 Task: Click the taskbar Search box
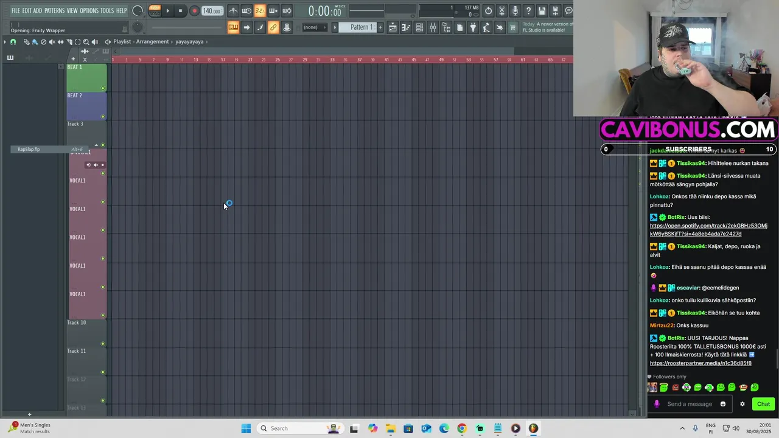click(299, 428)
